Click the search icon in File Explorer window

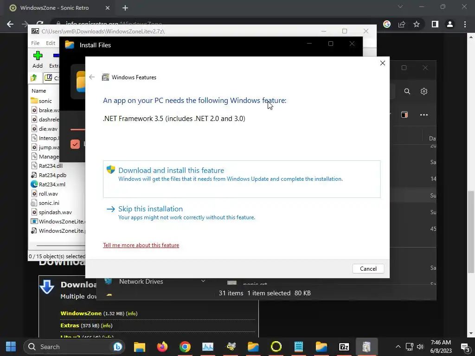[407, 91]
